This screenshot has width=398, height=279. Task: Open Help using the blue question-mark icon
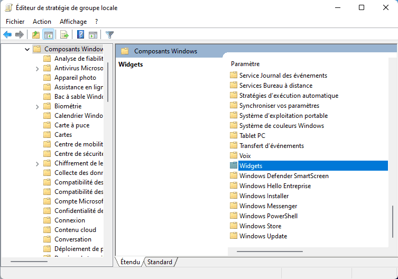80,34
